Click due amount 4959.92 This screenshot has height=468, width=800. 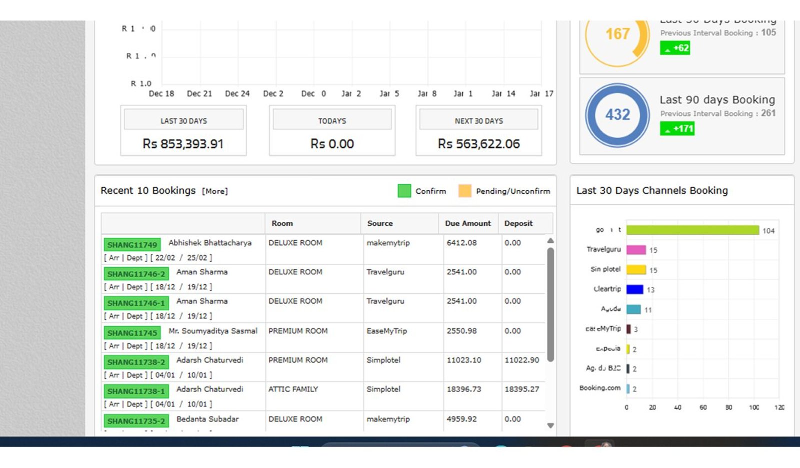point(461,419)
